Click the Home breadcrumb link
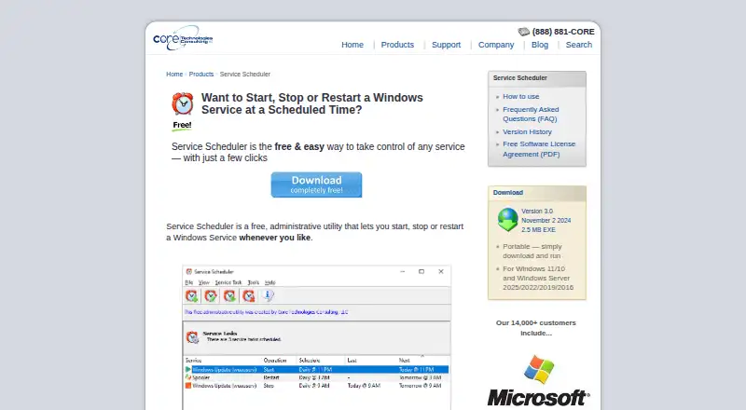The width and height of the screenshot is (746, 410). [x=174, y=75]
